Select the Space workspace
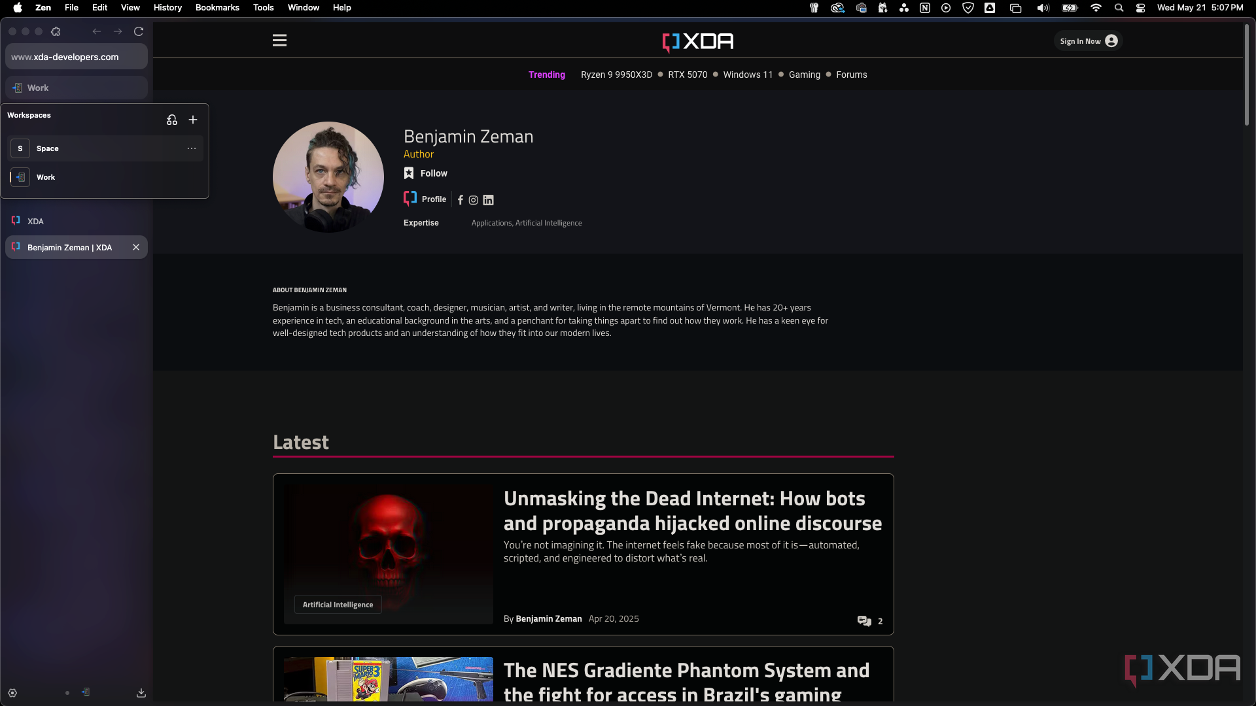 coord(105,148)
